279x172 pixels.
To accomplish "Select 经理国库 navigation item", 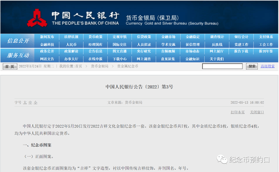I will (x=95, y=44).
